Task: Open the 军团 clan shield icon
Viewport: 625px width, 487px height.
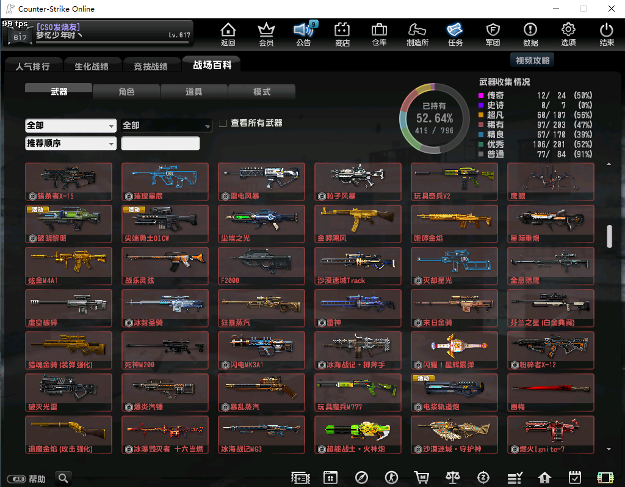Action: (493, 34)
